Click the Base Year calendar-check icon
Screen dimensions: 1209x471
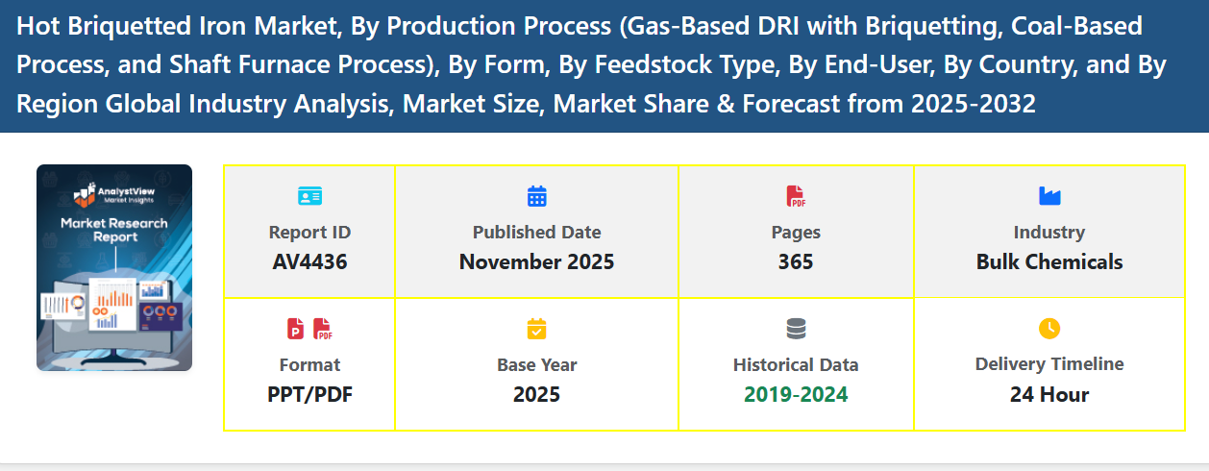[x=536, y=329]
